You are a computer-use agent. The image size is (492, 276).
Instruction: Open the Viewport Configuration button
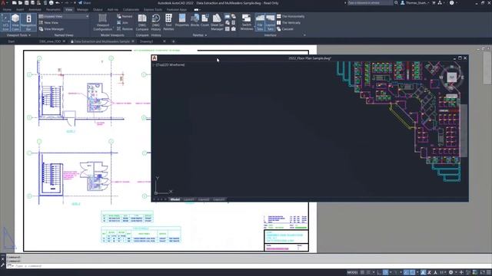(102, 22)
